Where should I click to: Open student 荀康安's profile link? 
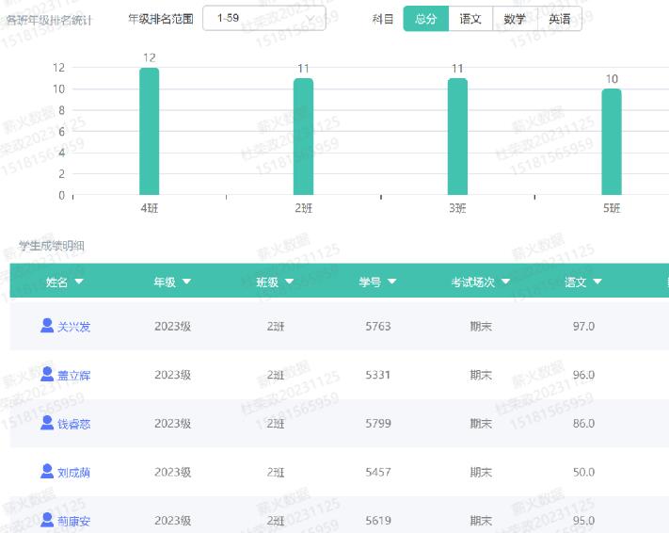pyautogui.click(x=73, y=522)
